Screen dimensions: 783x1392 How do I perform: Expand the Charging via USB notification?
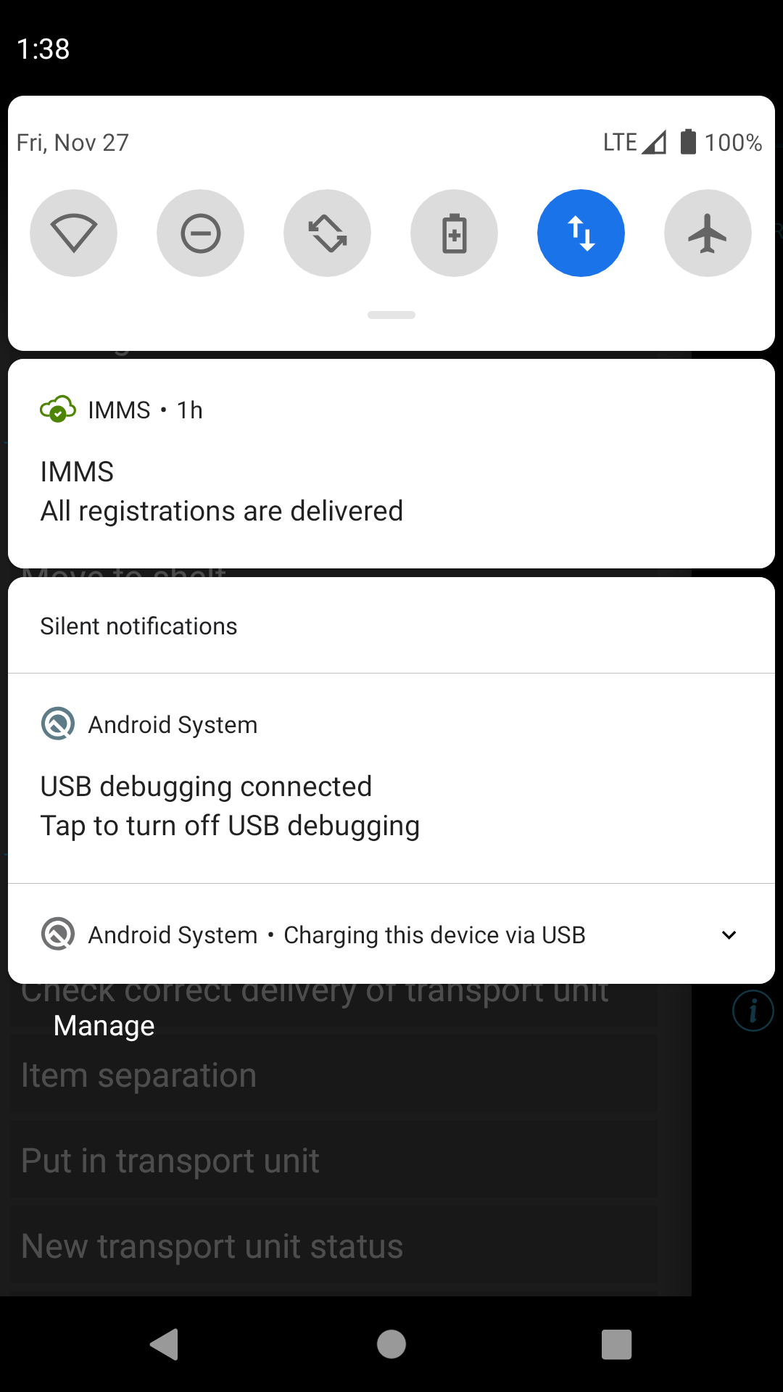pyautogui.click(x=729, y=935)
